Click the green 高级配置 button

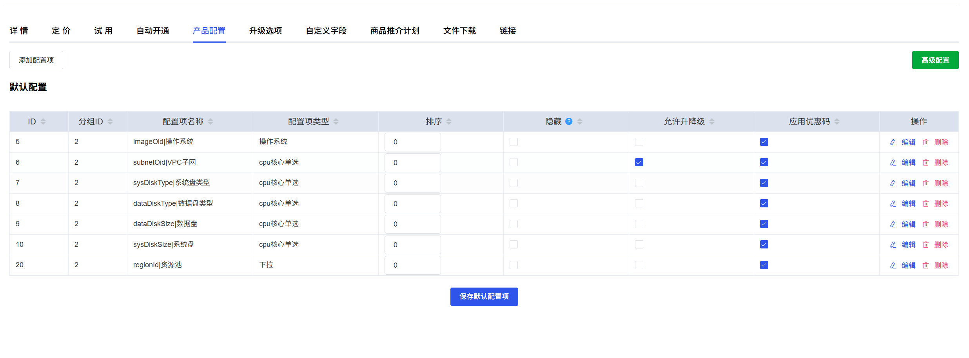[x=935, y=60]
